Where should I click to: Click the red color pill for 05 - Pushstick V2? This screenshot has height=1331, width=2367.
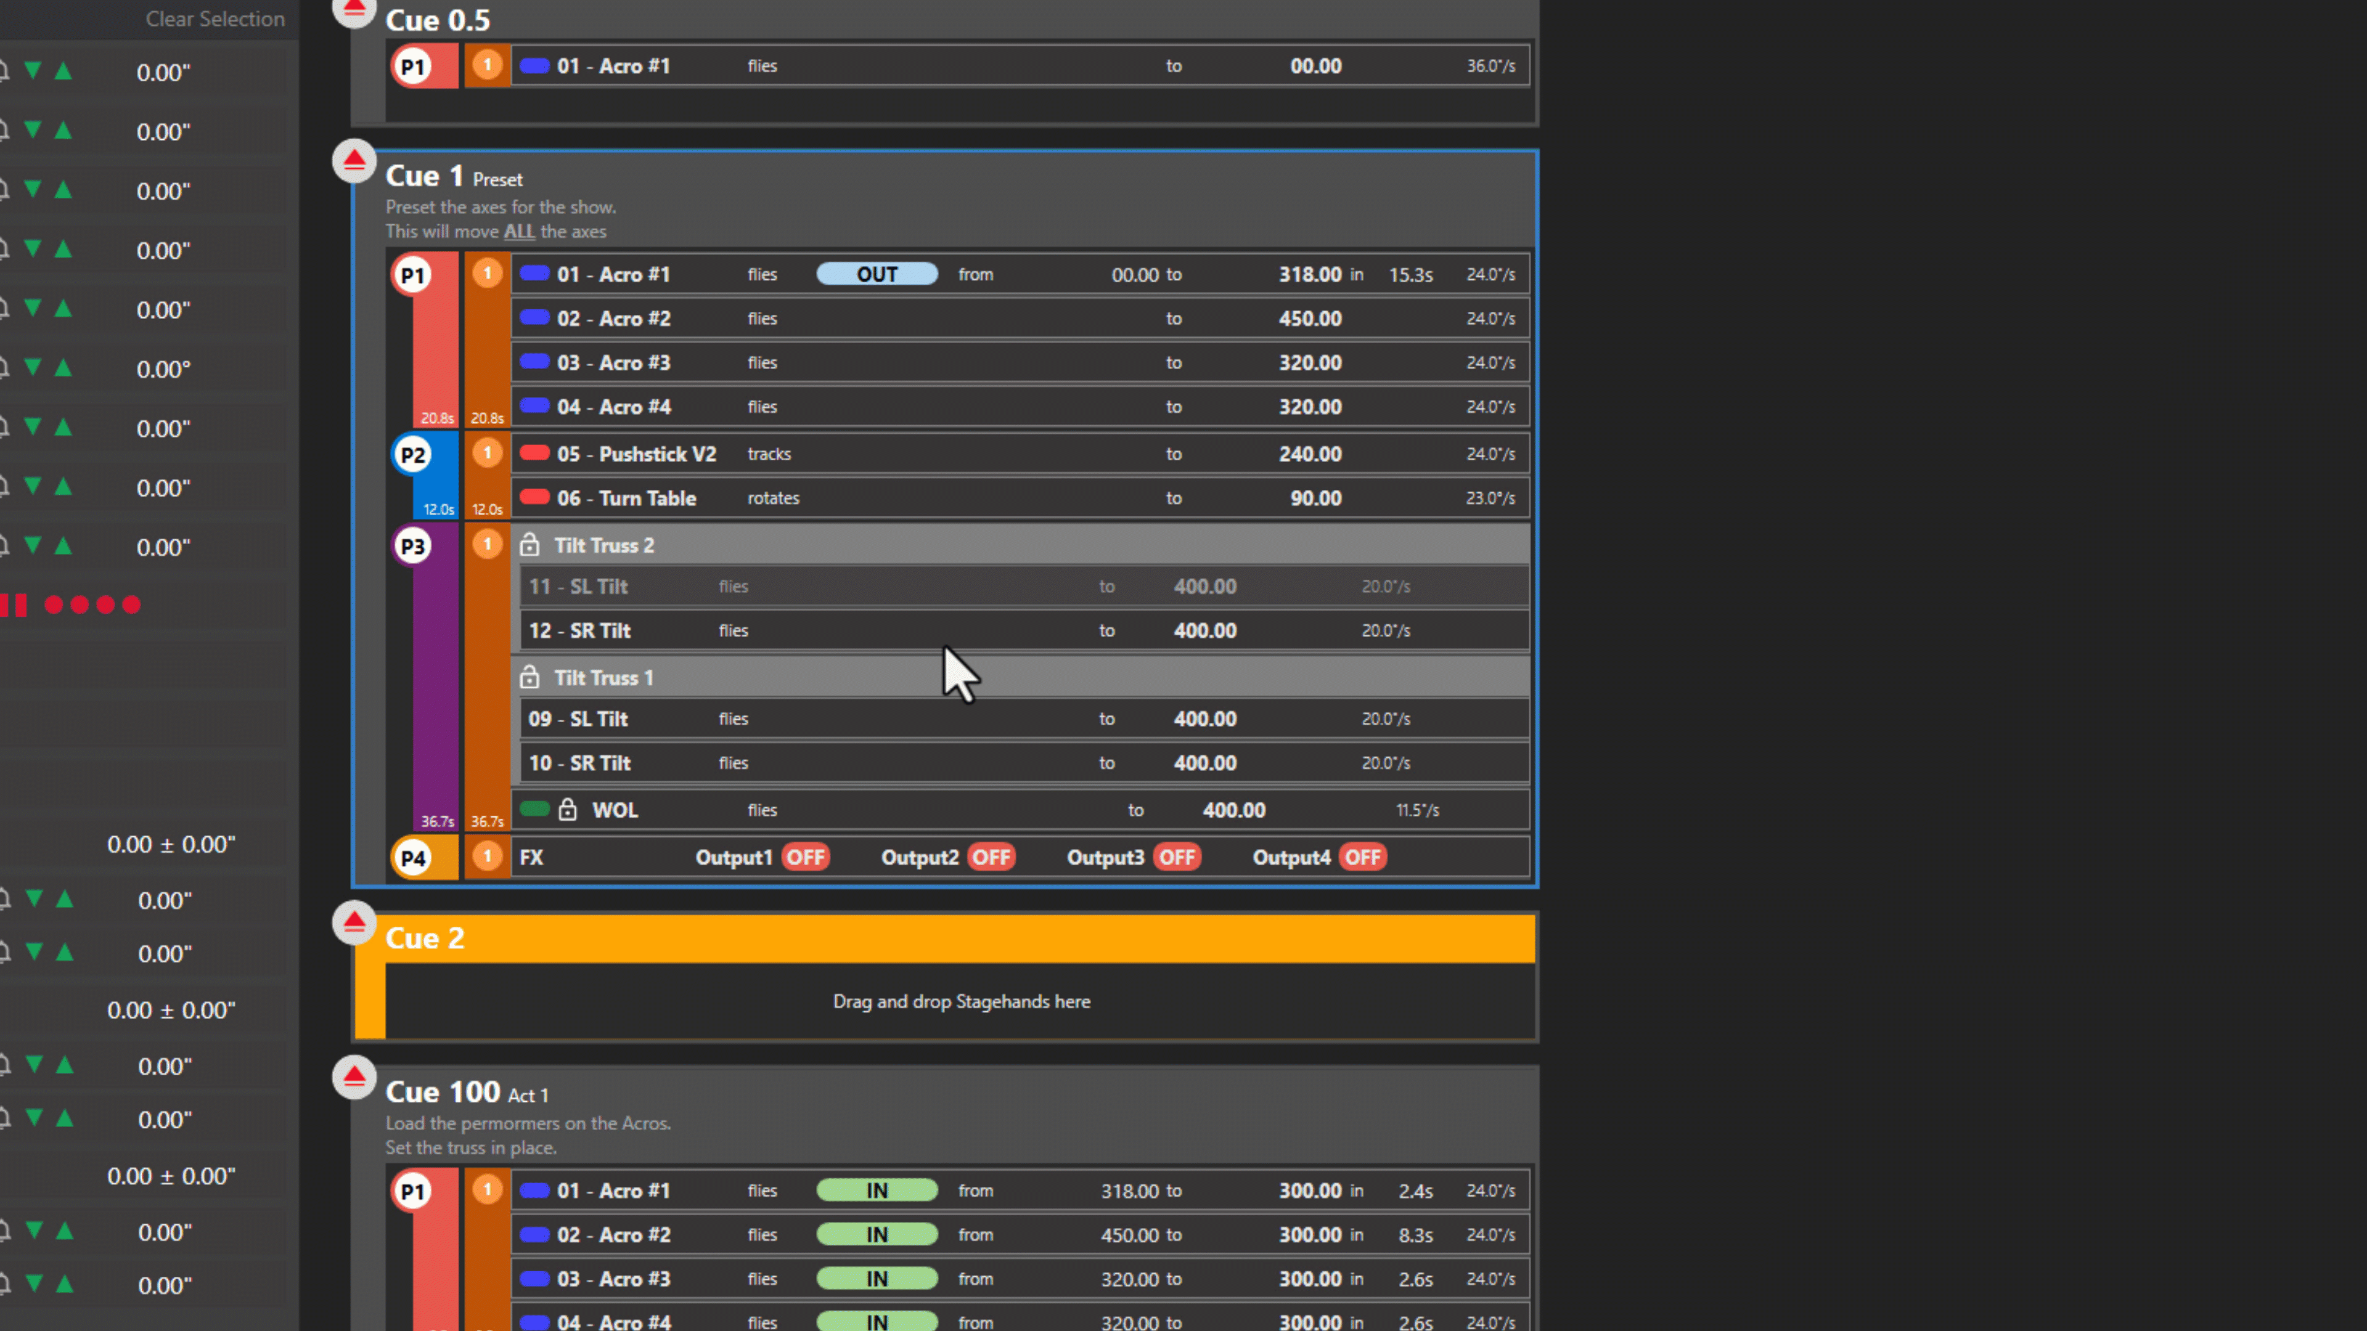[535, 453]
